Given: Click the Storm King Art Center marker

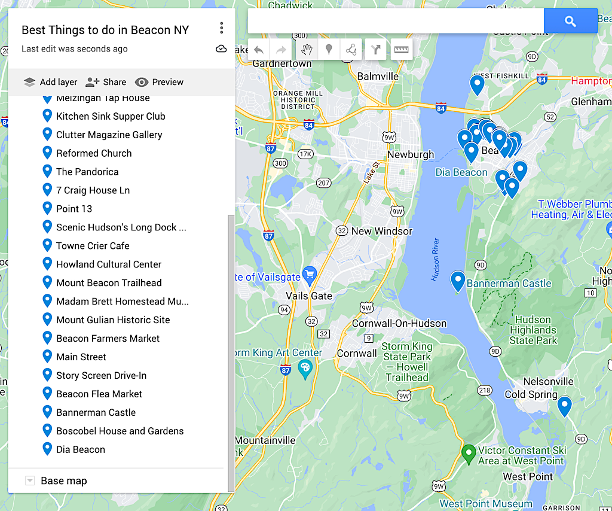Looking at the screenshot, I should pyautogui.click(x=305, y=369).
